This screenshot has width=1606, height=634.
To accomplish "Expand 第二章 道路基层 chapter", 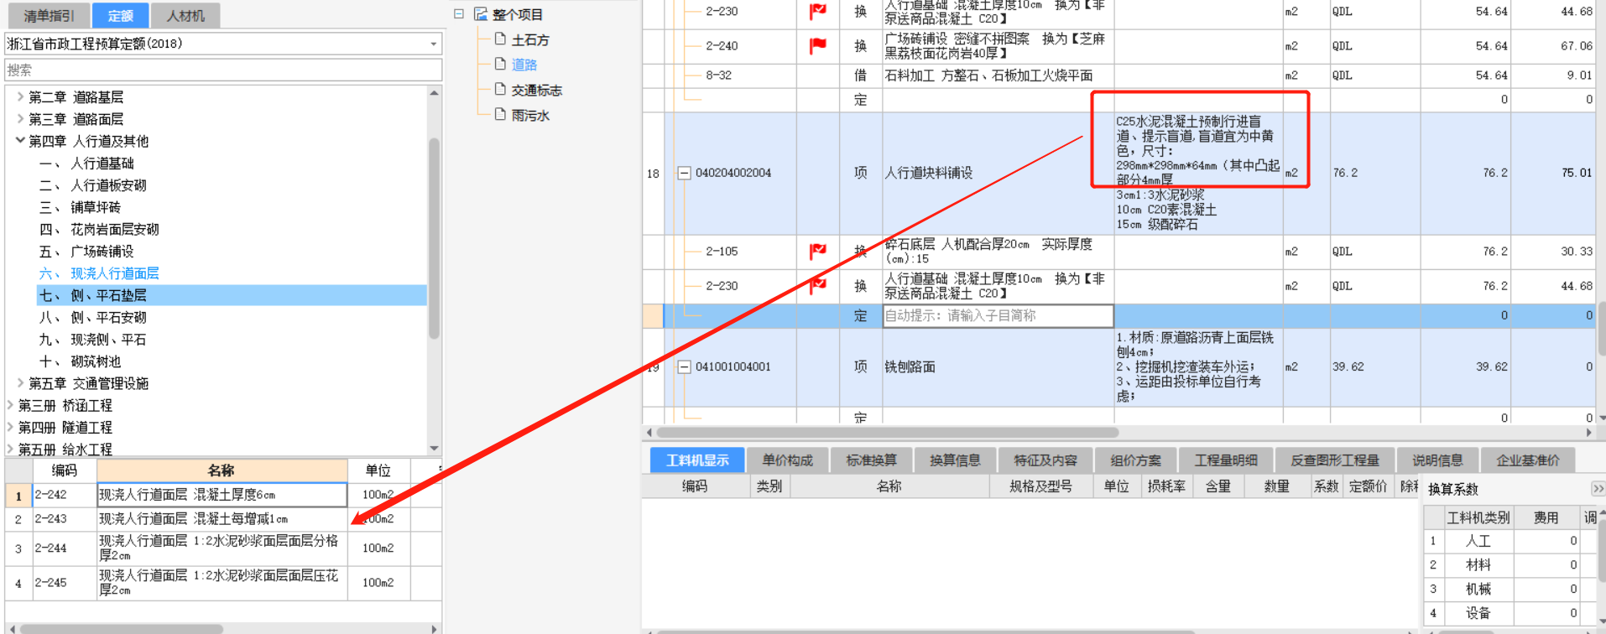I will pos(20,96).
